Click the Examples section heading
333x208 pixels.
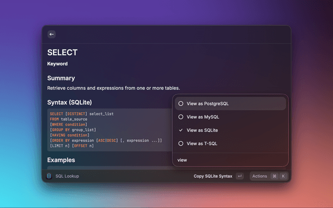(61, 160)
